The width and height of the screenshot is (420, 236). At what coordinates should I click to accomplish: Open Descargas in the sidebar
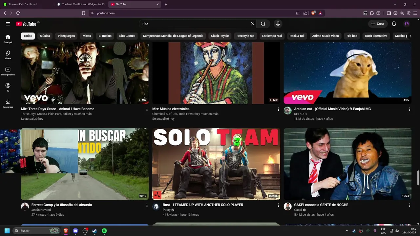[8, 104]
